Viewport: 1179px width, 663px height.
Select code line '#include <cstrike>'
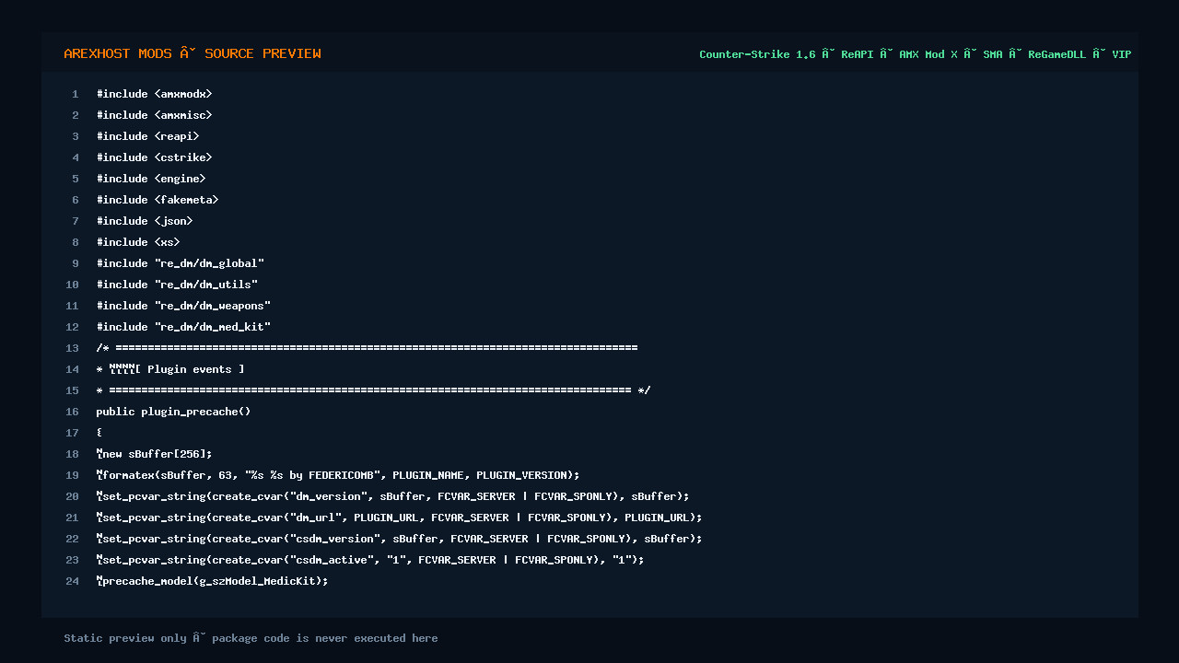pyautogui.click(x=154, y=157)
